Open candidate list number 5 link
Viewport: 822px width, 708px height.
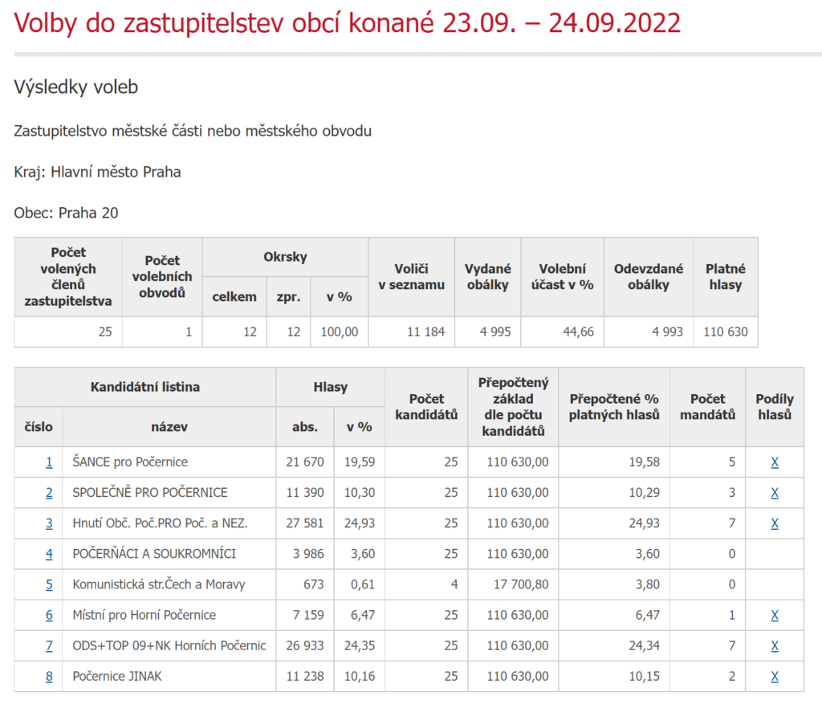coord(49,584)
